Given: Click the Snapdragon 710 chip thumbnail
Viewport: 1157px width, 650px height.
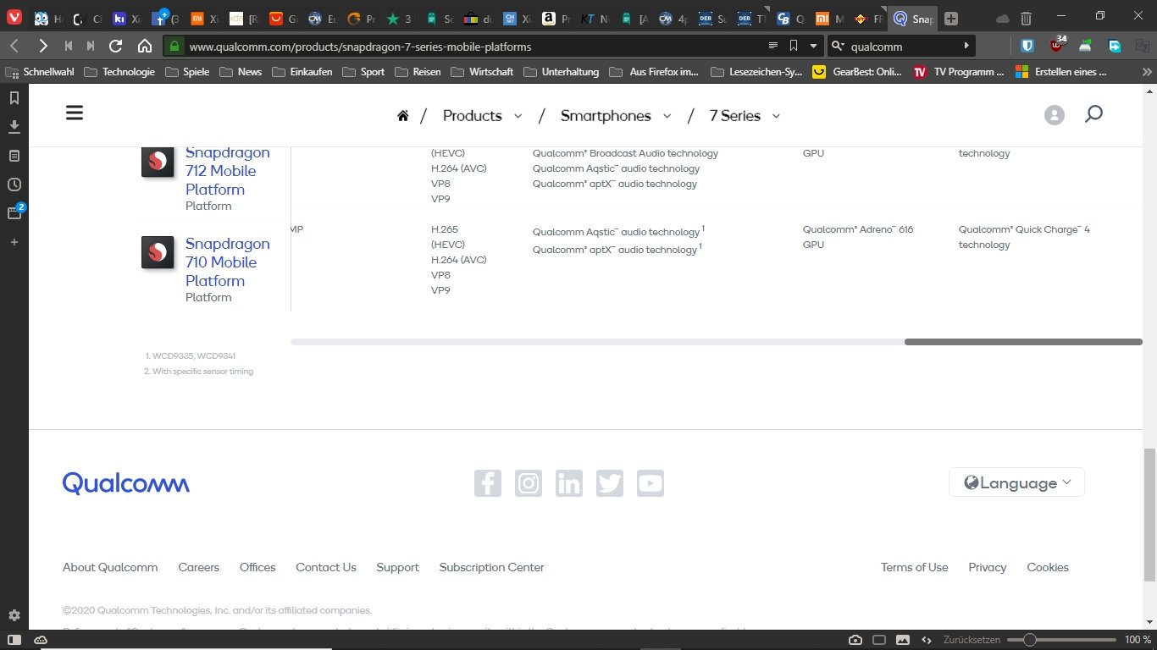Looking at the screenshot, I should tap(158, 252).
